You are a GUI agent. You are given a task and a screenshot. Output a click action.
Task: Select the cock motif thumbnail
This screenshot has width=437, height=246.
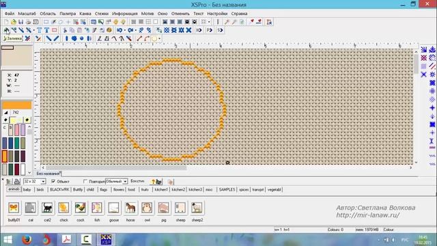click(81, 208)
